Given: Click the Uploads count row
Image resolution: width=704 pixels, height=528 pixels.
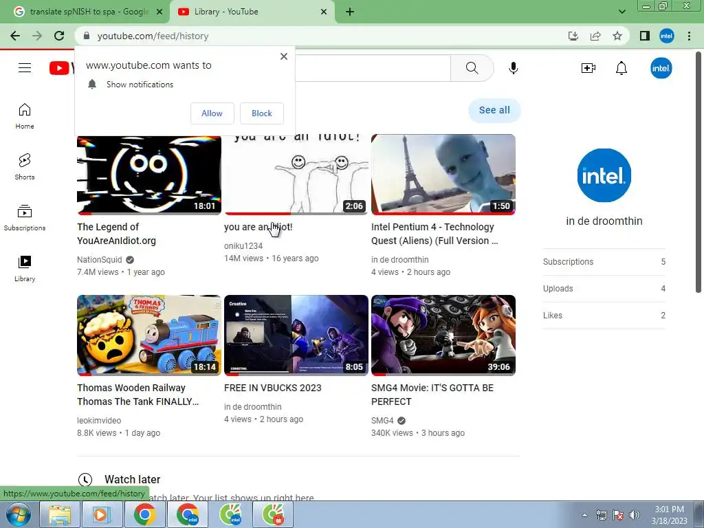Looking at the screenshot, I should point(604,288).
